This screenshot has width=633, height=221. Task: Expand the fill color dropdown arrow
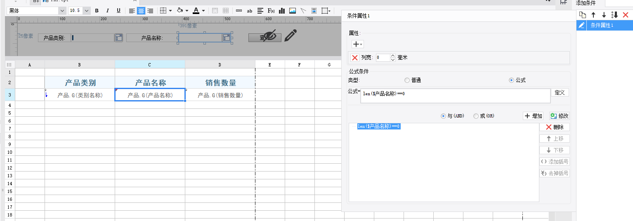coord(187,11)
